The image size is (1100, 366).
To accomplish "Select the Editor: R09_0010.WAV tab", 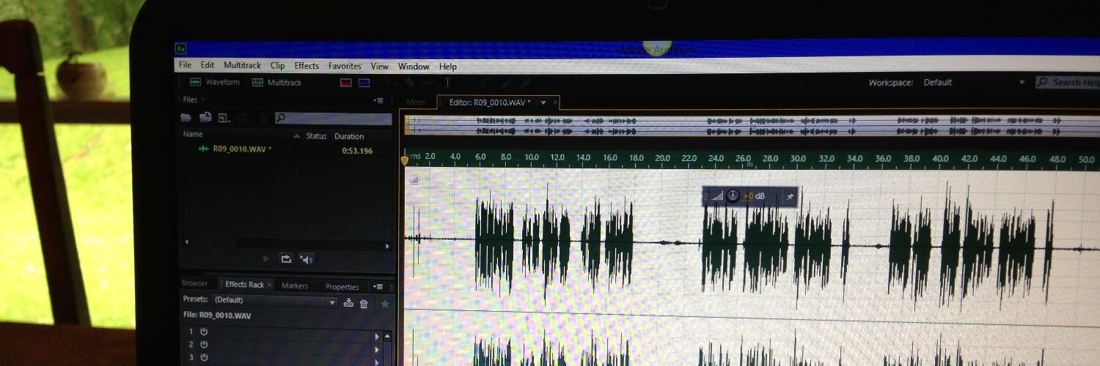I will coord(491,102).
